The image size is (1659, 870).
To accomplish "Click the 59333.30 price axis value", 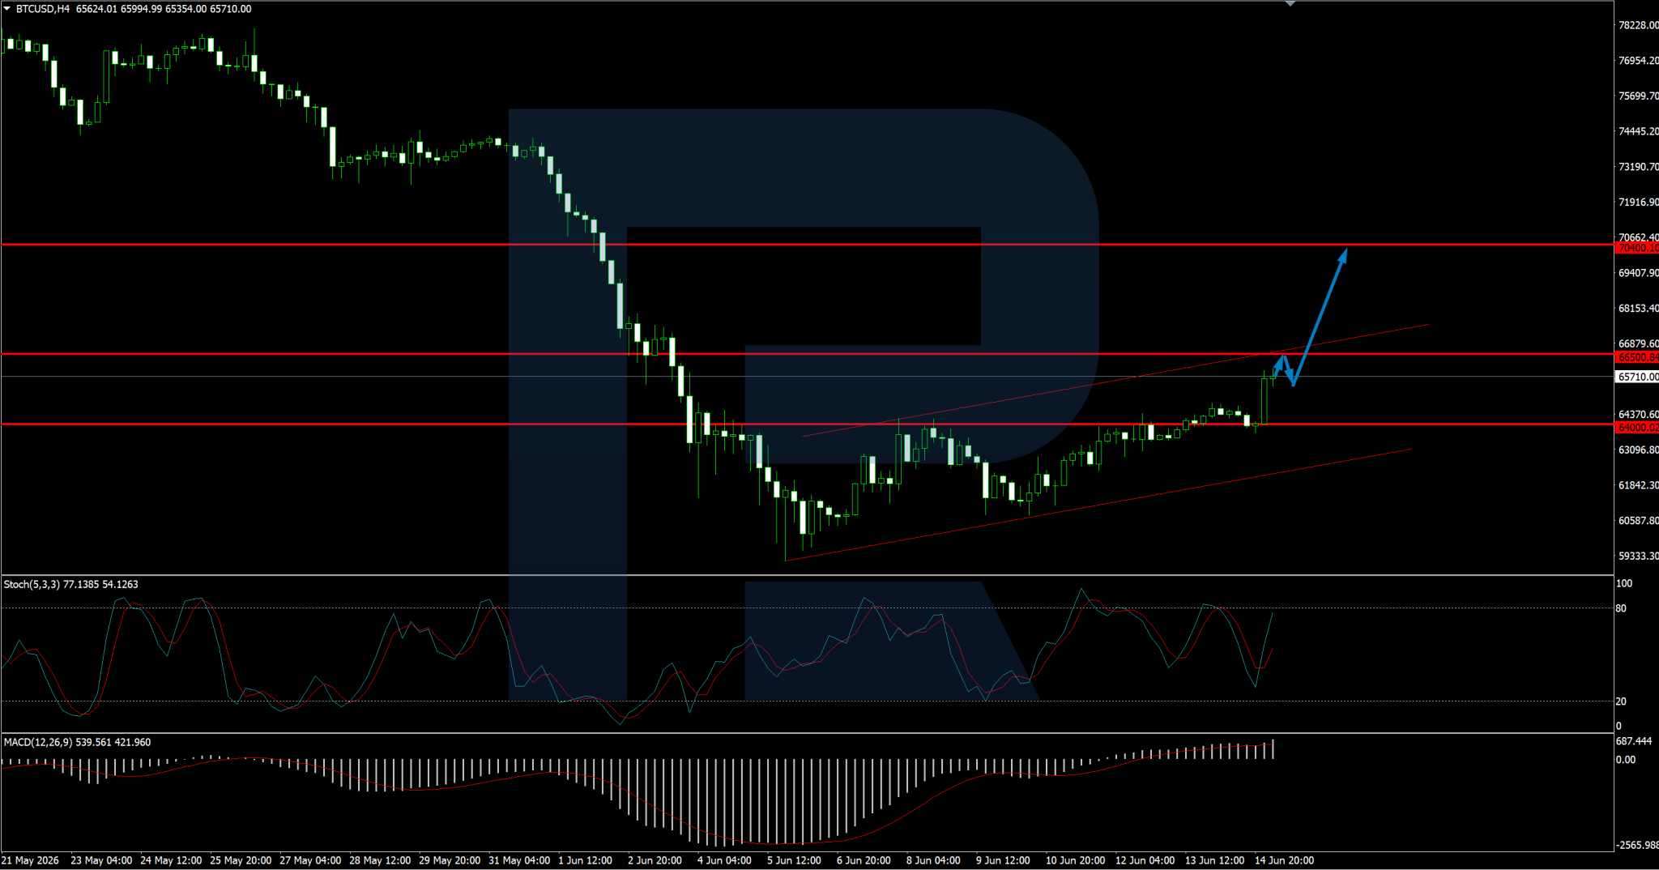I will [1638, 556].
